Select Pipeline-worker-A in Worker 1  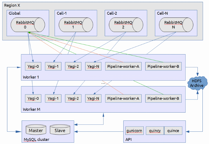(x=123, y=67)
